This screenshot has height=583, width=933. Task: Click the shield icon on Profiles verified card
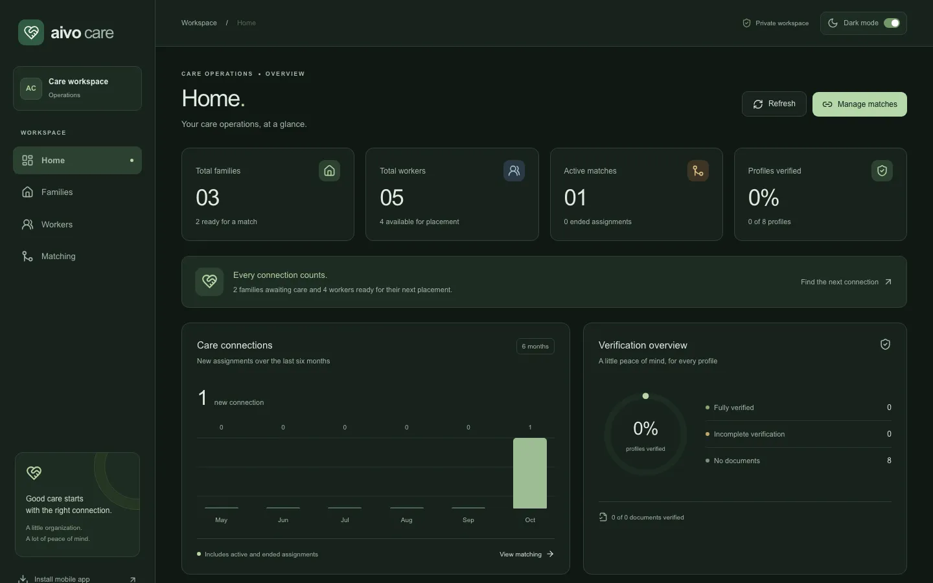(882, 171)
